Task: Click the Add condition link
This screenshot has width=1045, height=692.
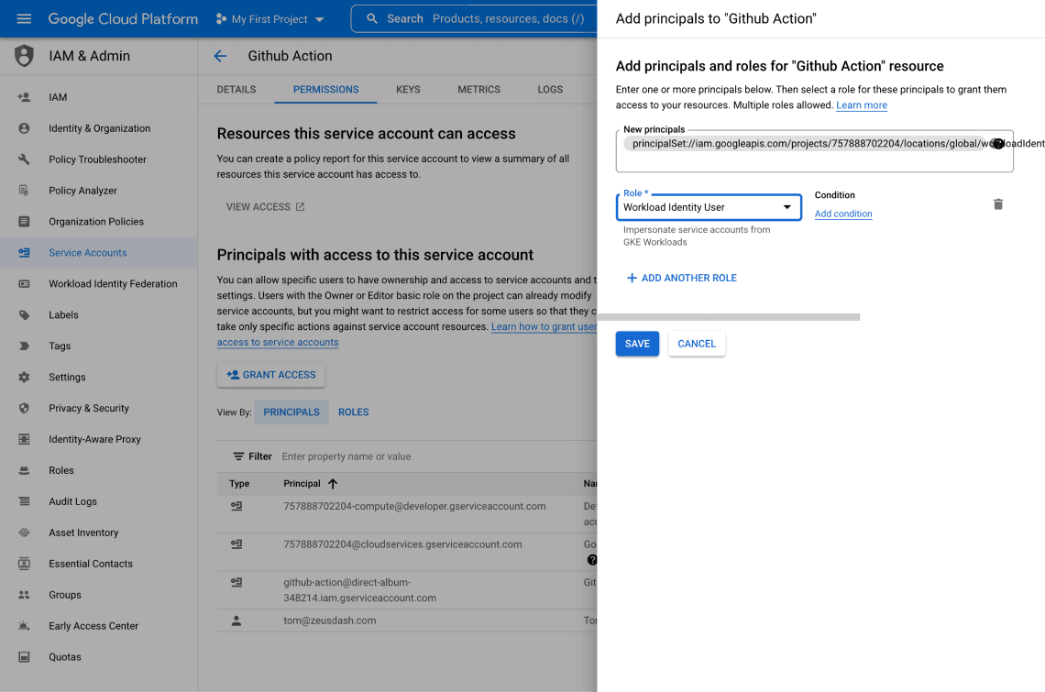Action: [842, 214]
